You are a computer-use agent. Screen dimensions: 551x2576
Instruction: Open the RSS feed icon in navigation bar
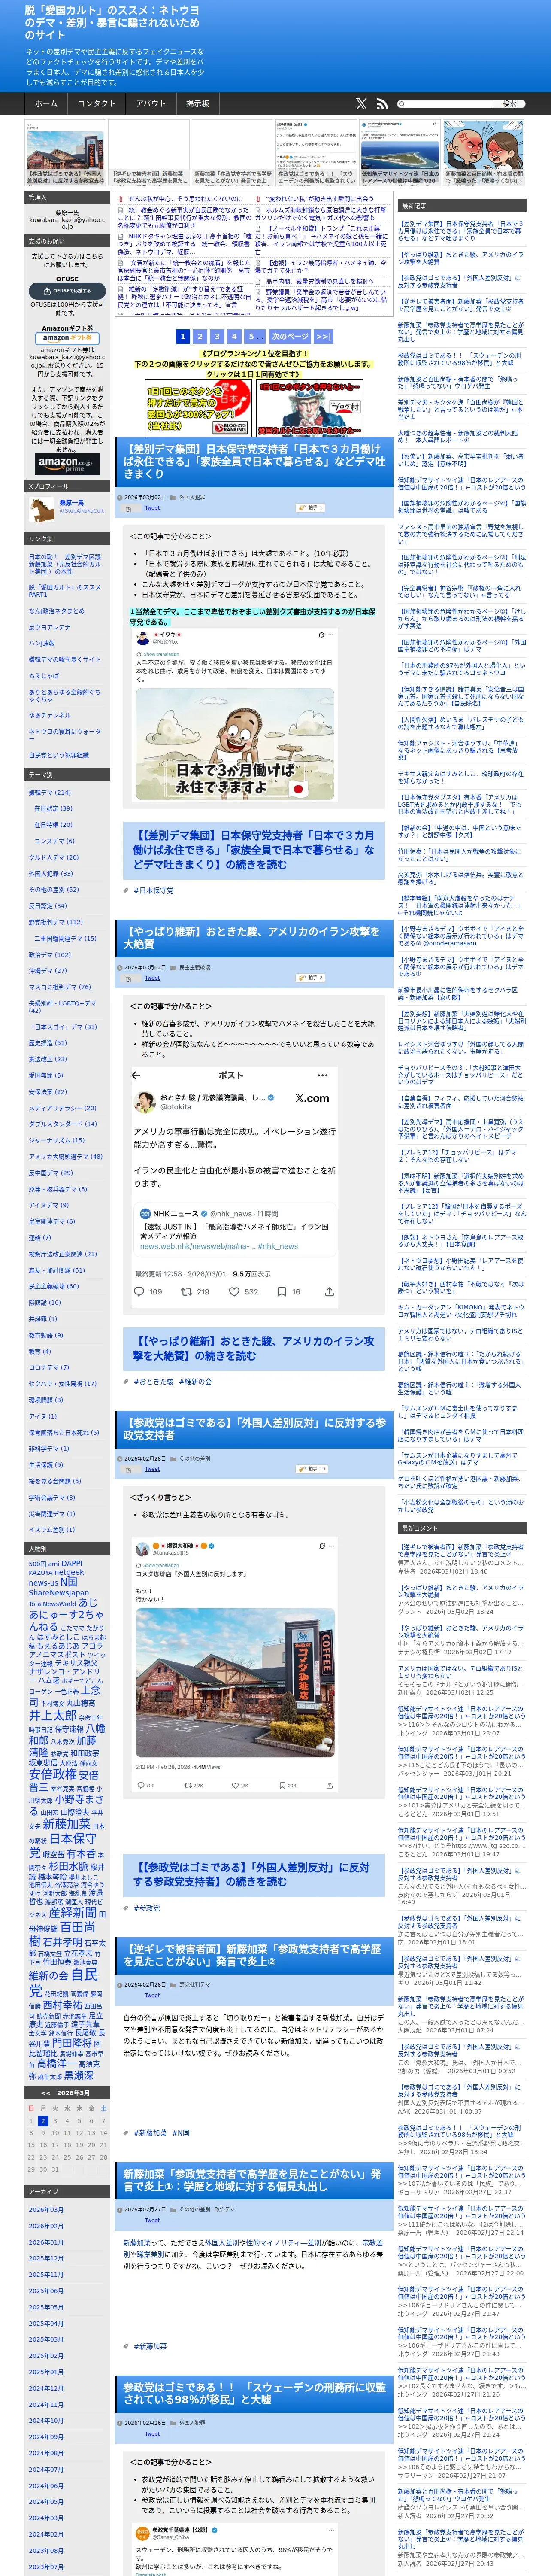point(381,104)
